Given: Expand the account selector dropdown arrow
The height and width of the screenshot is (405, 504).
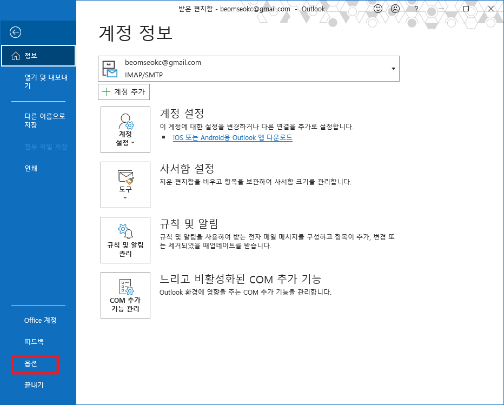Looking at the screenshot, I should 393,69.
